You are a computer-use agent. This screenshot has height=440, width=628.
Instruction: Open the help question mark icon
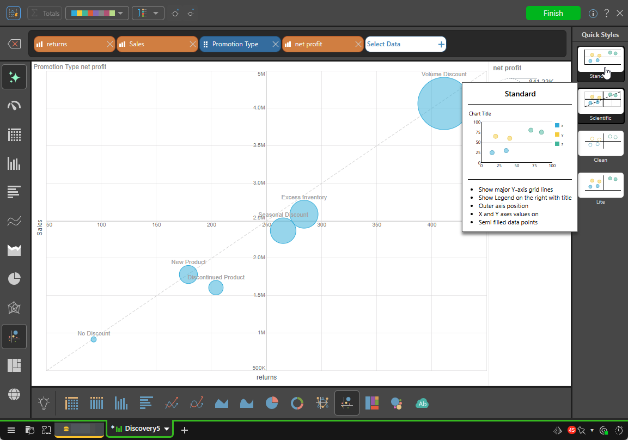[x=606, y=13]
